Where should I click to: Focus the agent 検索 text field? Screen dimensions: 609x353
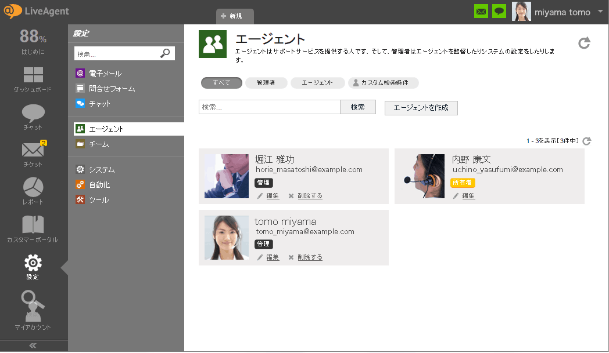coord(270,107)
